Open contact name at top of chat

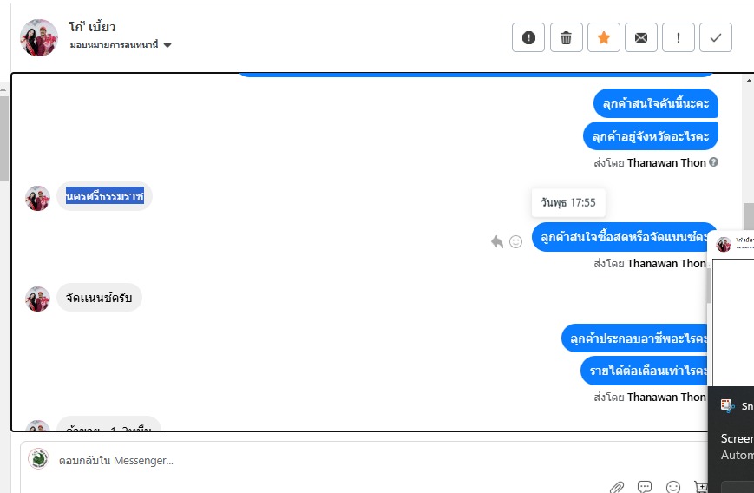[92, 27]
